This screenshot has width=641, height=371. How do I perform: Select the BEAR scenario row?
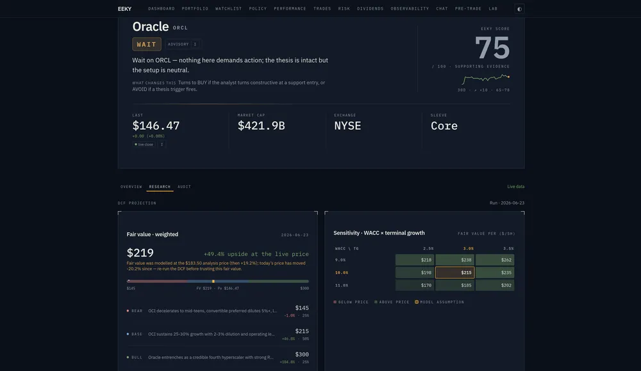[x=218, y=311]
